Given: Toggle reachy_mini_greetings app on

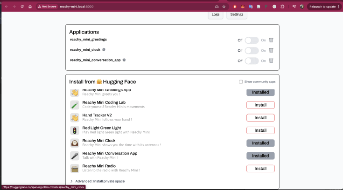Looking at the screenshot, I should click(252, 41).
